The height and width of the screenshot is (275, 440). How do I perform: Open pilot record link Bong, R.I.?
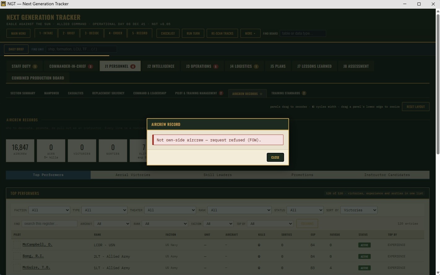pyautogui.click(x=33, y=256)
